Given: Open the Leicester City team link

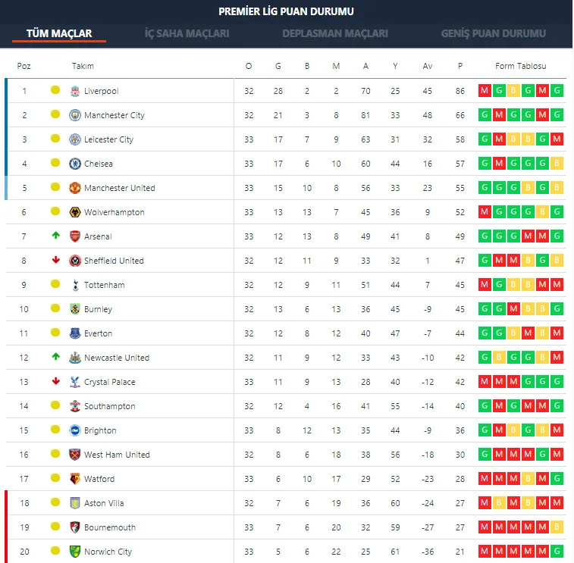Looking at the screenshot, I should click(x=108, y=139).
